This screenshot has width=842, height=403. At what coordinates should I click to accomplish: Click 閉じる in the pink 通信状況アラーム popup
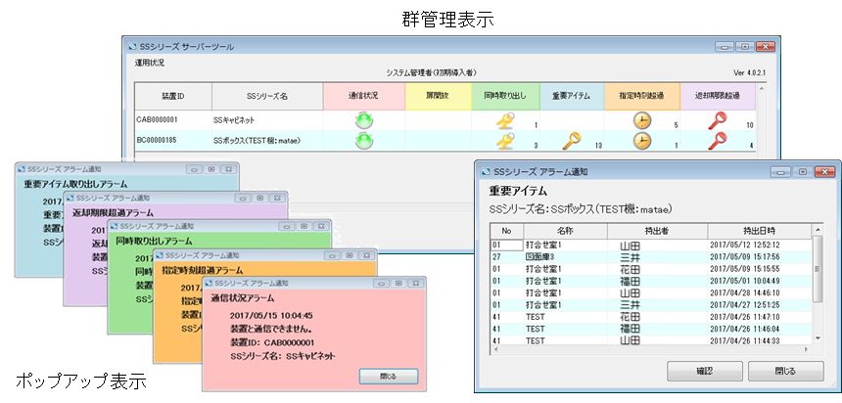click(x=389, y=377)
